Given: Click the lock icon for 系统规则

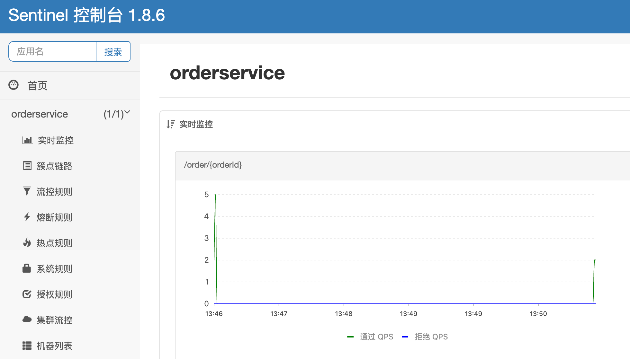Looking at the screenshot, I should (27, 268).
